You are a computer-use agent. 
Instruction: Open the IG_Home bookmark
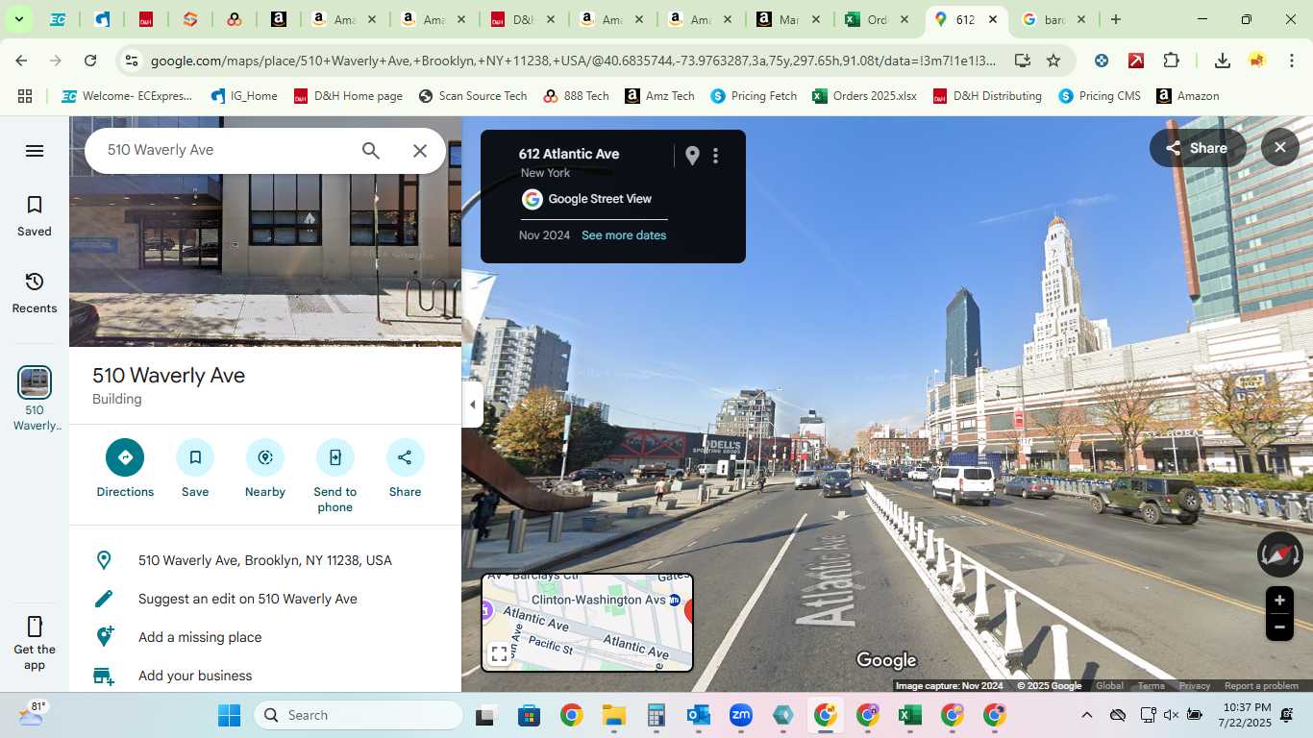point(244,96)
